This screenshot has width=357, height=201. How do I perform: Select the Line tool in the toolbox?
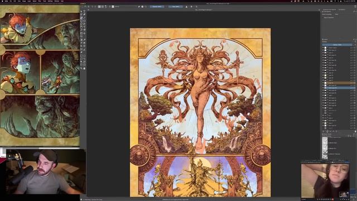(x=84, y=18)
